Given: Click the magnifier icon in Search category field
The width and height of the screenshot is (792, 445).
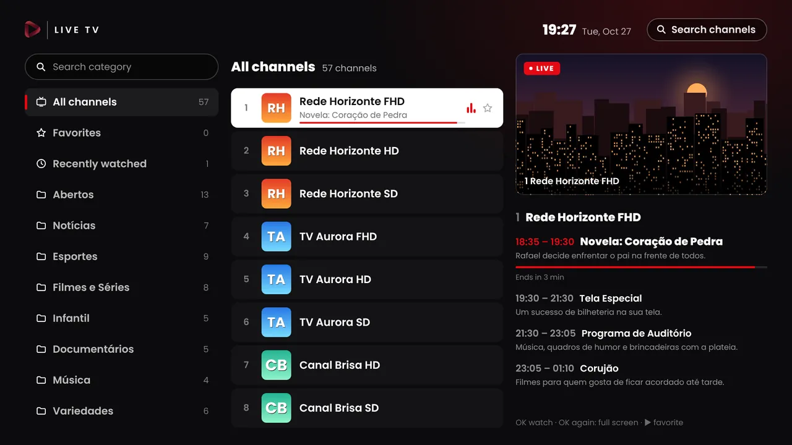Looking at the screenshot, I should pyautogui.click(x=41, y=67).
